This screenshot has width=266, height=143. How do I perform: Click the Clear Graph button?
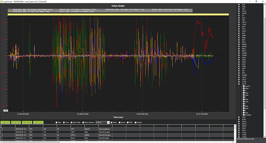(27, 122)
